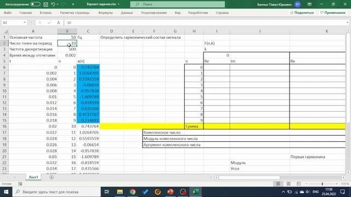
Task: Switch to the Главная tab
Action: (26, 13)
